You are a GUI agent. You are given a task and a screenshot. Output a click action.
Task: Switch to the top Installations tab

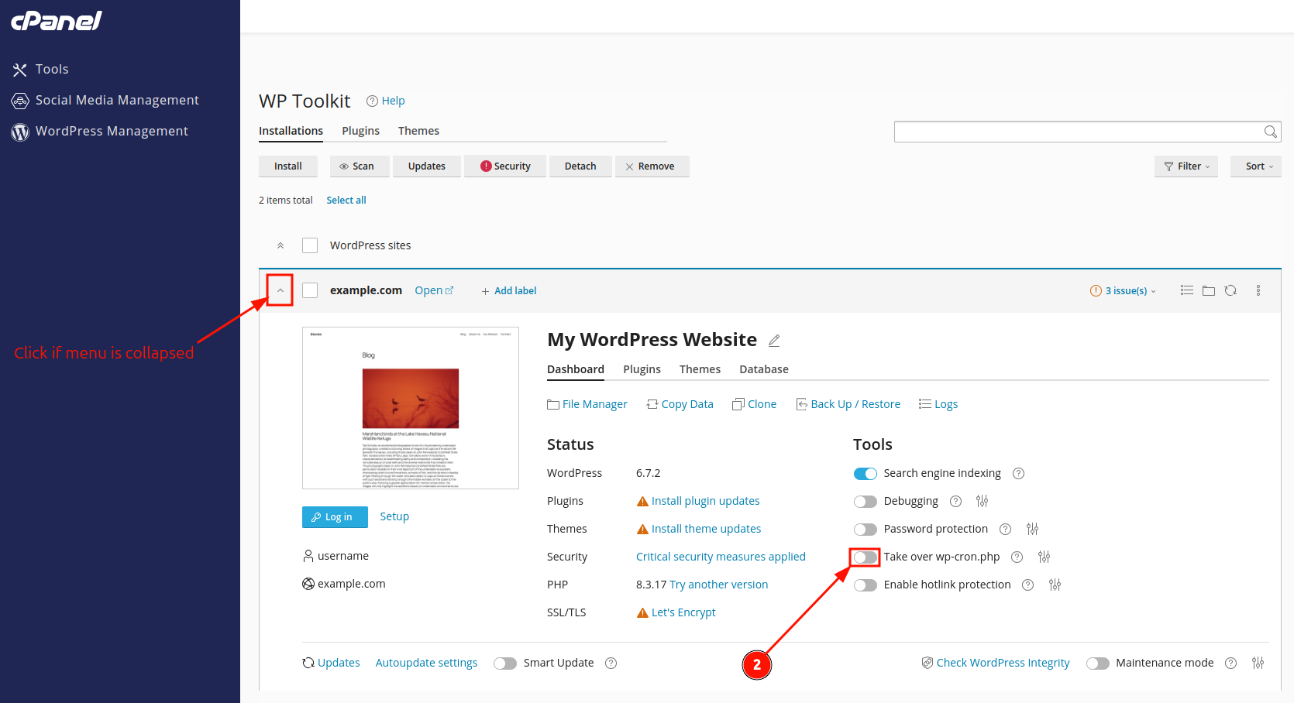click(291, 131)
